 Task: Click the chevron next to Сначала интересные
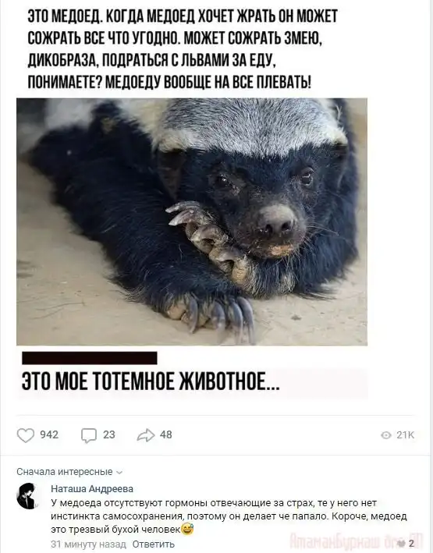[119, 472]
